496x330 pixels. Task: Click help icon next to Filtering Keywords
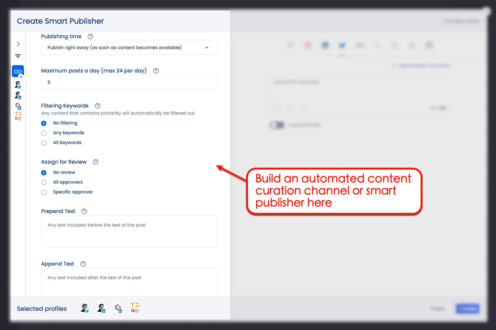click(97, 106)
